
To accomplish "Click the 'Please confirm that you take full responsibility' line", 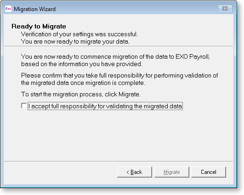I will click(119, 75).
